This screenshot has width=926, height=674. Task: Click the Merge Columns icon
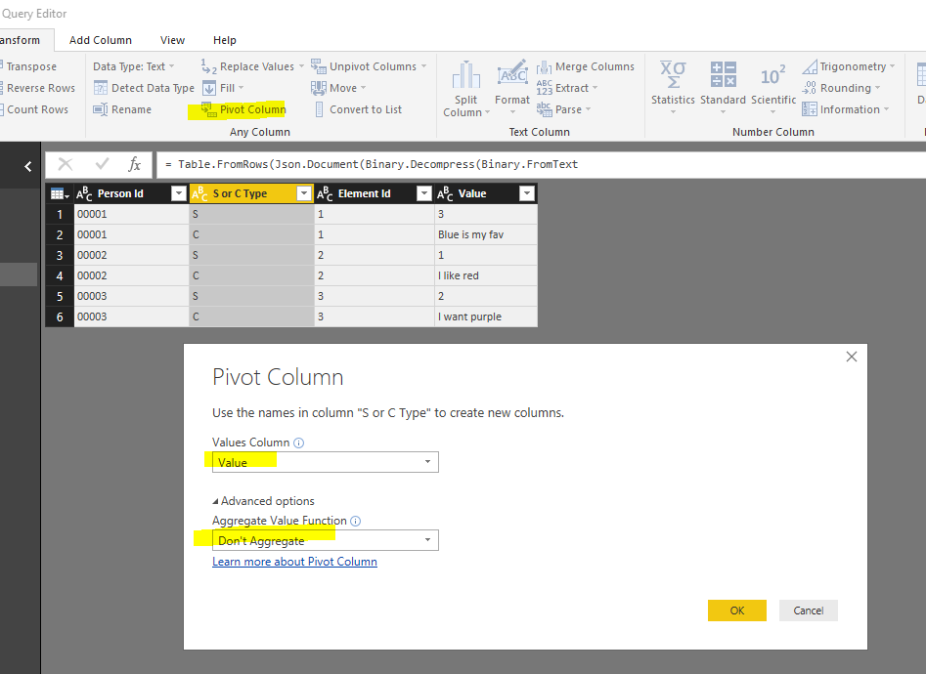(x=544, y=67)
